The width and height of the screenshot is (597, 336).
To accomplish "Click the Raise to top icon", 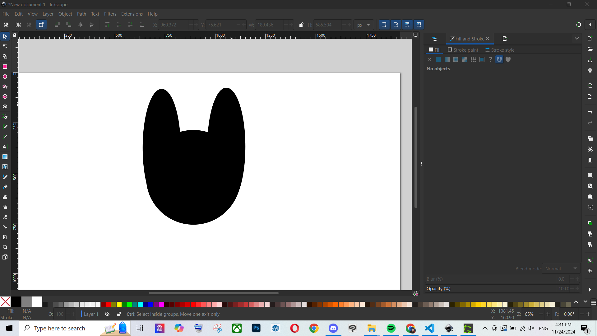I will [x=107, y=25].
